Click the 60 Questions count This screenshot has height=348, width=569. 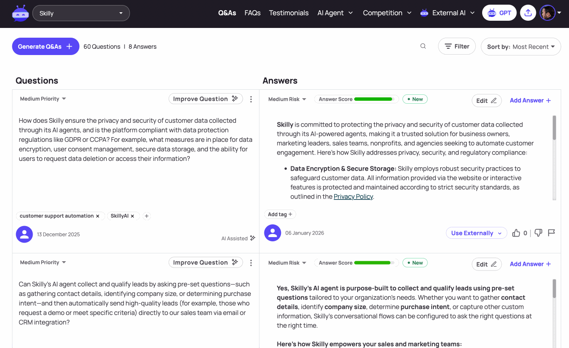(102, 47)
